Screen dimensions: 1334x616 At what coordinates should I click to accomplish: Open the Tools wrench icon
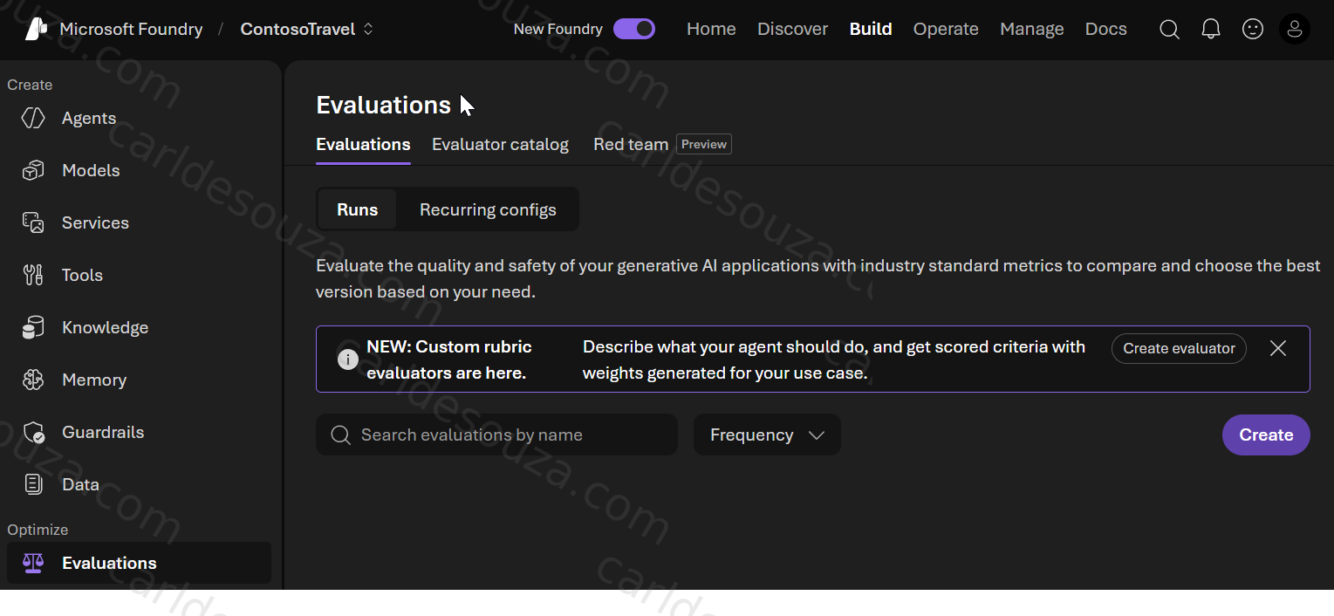33,275
